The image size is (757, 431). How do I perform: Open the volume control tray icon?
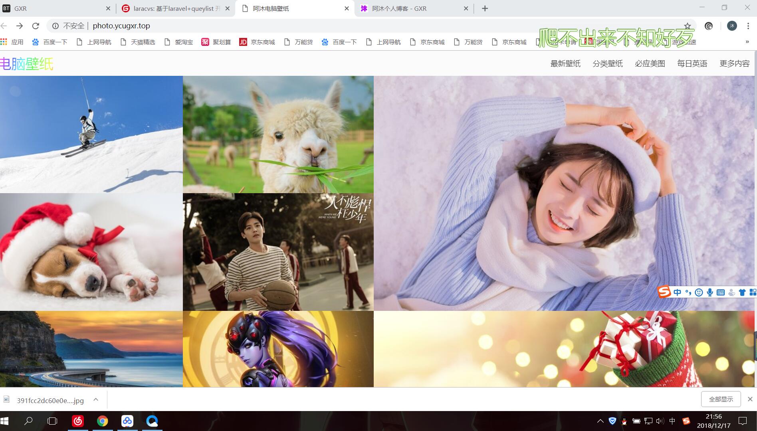[x=660, y=421]
